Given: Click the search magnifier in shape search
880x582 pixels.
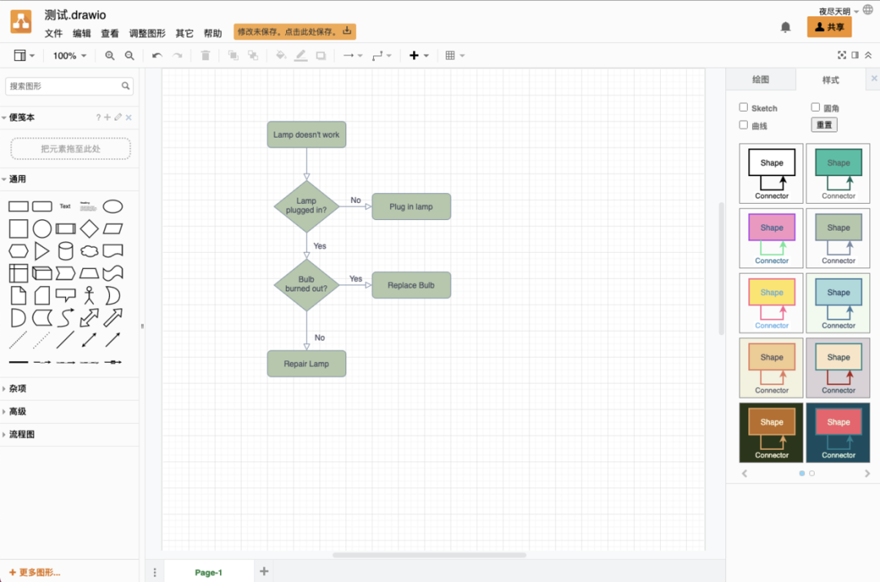Looking at the screenshot, I should 125,86.
